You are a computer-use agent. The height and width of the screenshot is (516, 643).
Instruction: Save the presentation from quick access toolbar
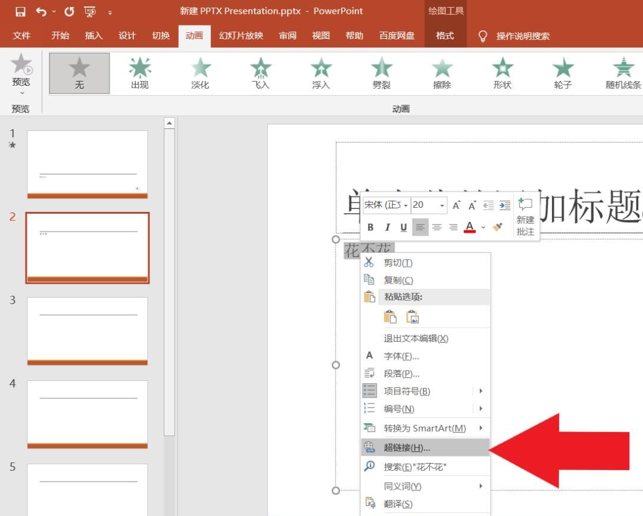(x=20, y=11)
